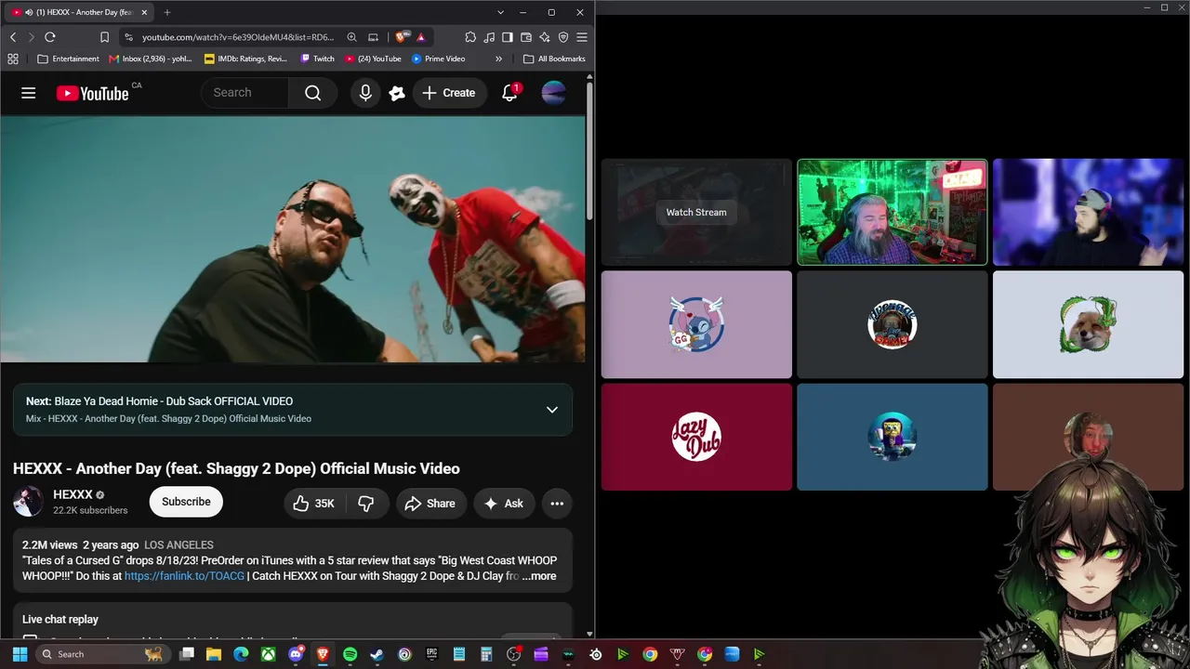Open YouTube AI sparkle search assistant icon
Image resolution: width=1190 pixels, height=669 pixels.
pos(397,93)
